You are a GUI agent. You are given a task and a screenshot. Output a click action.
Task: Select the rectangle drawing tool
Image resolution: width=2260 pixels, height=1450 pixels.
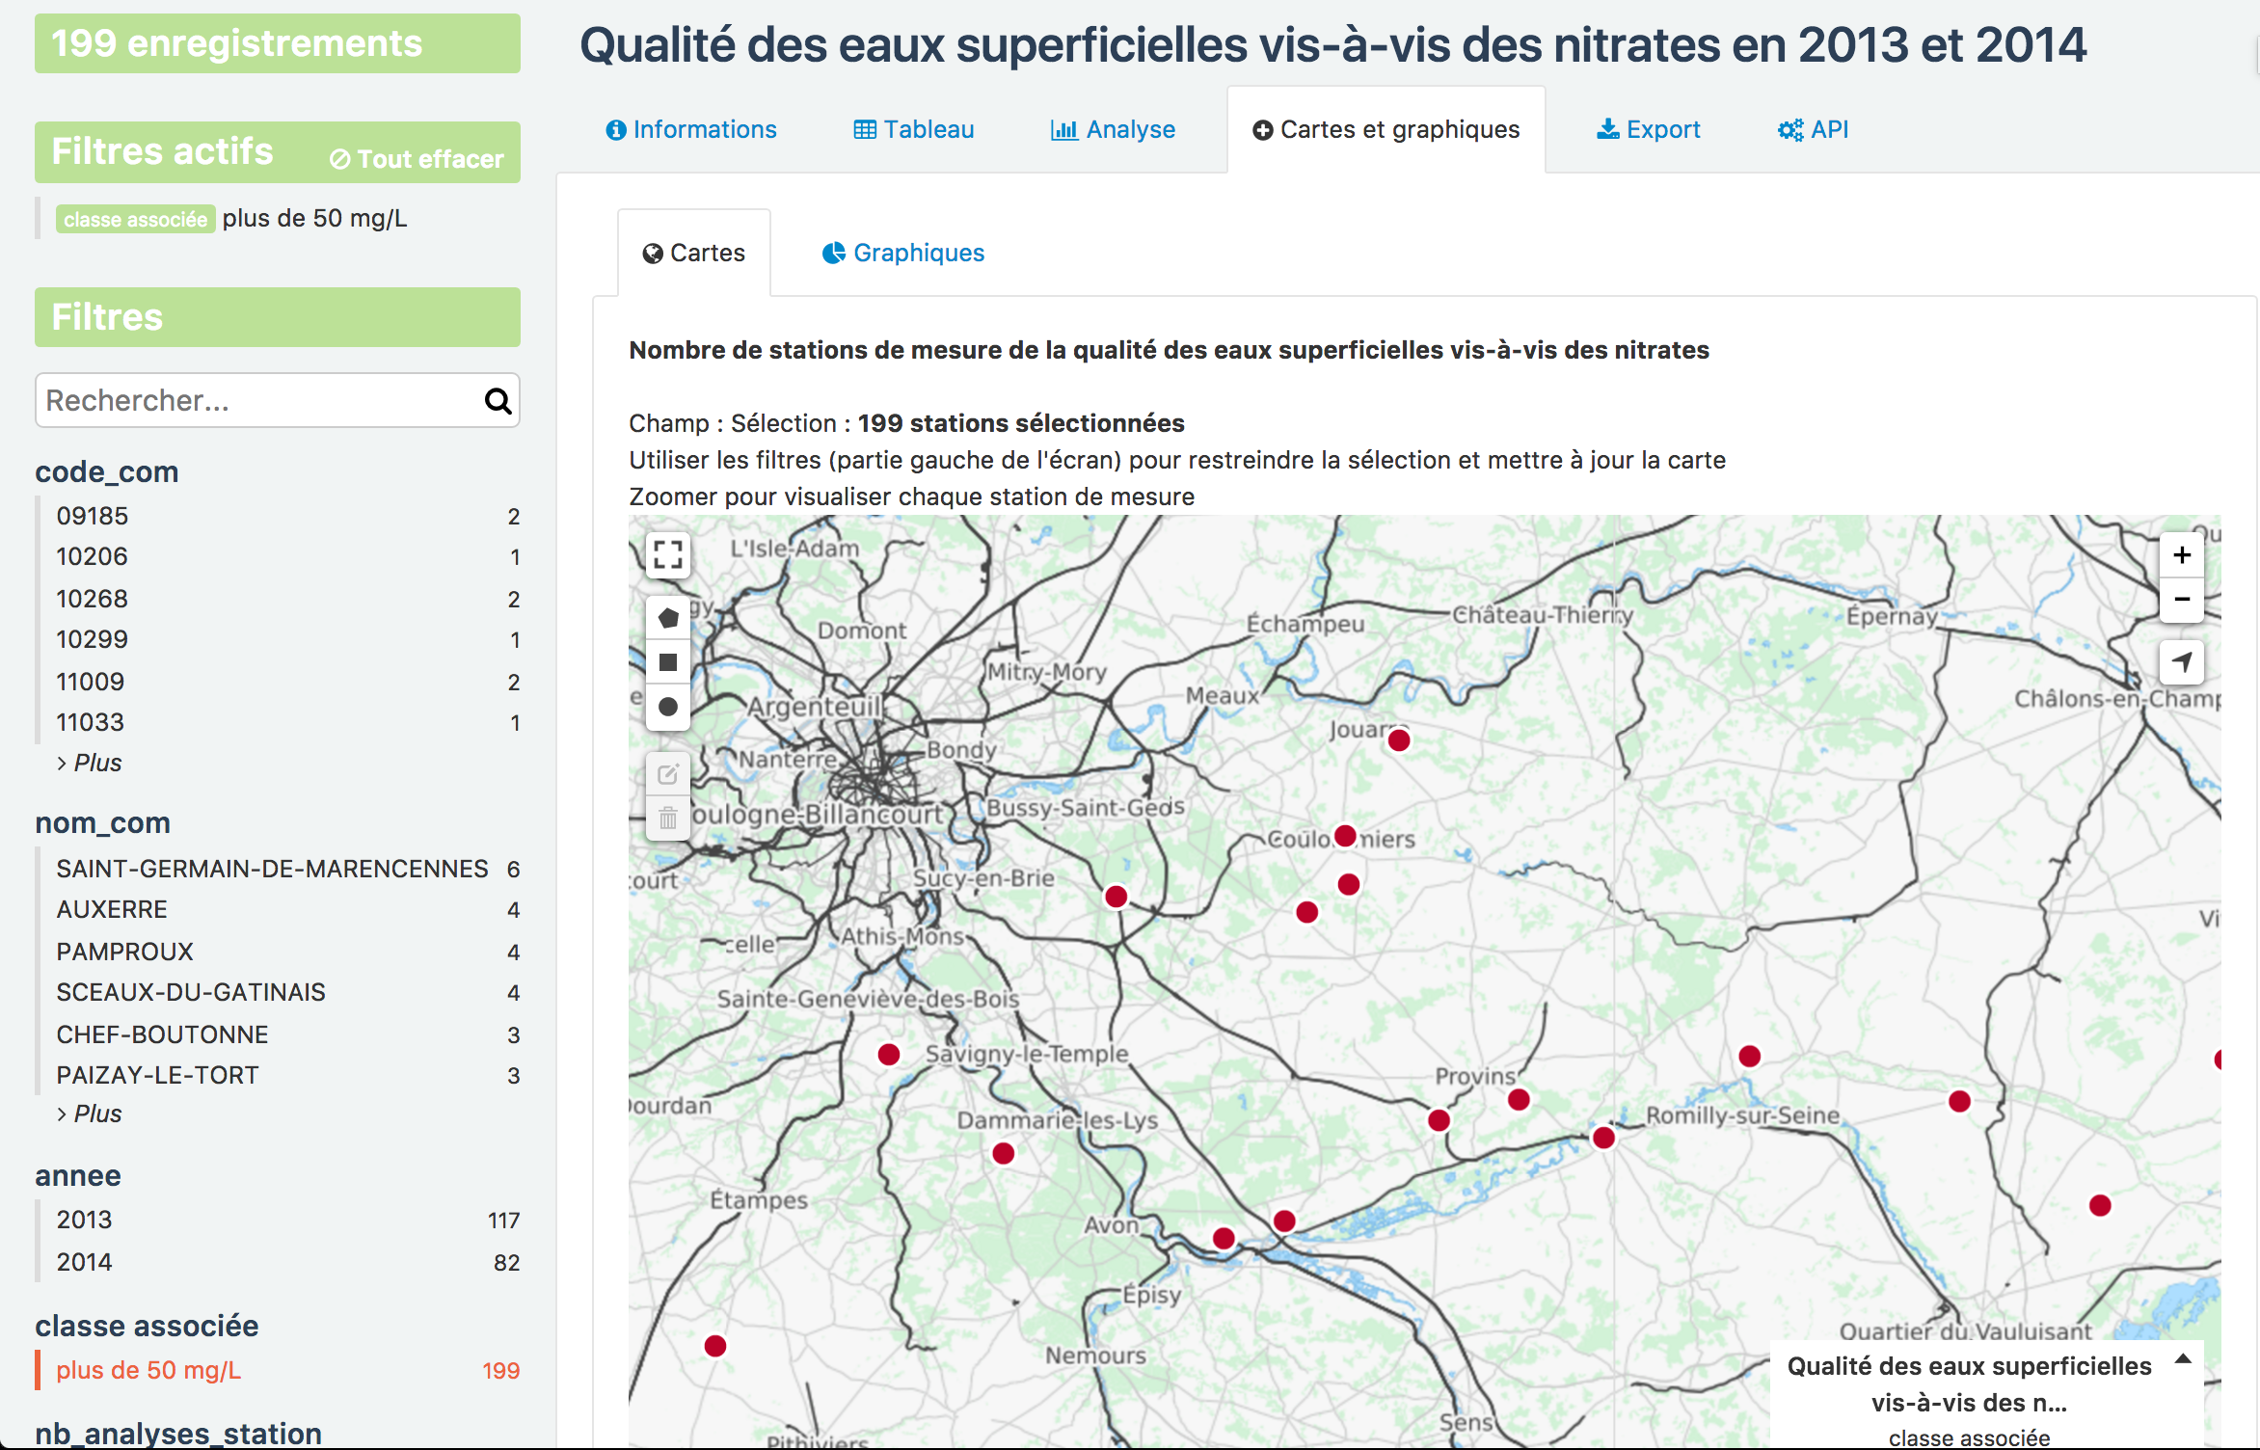click(667, 662)
